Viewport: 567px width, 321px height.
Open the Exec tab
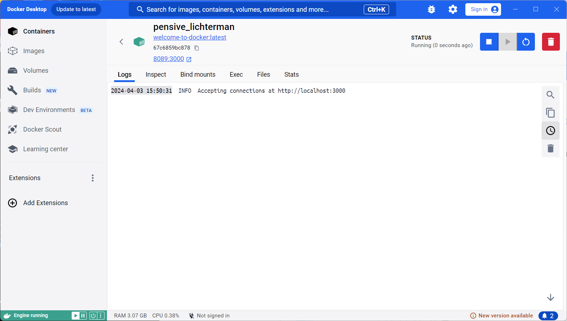pos(236,75)
